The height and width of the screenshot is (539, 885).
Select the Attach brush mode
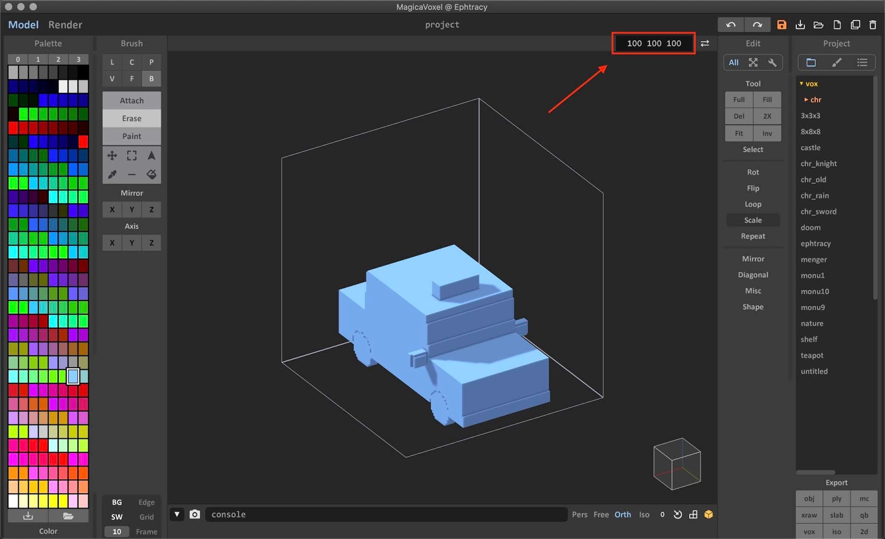pos(132,101)
